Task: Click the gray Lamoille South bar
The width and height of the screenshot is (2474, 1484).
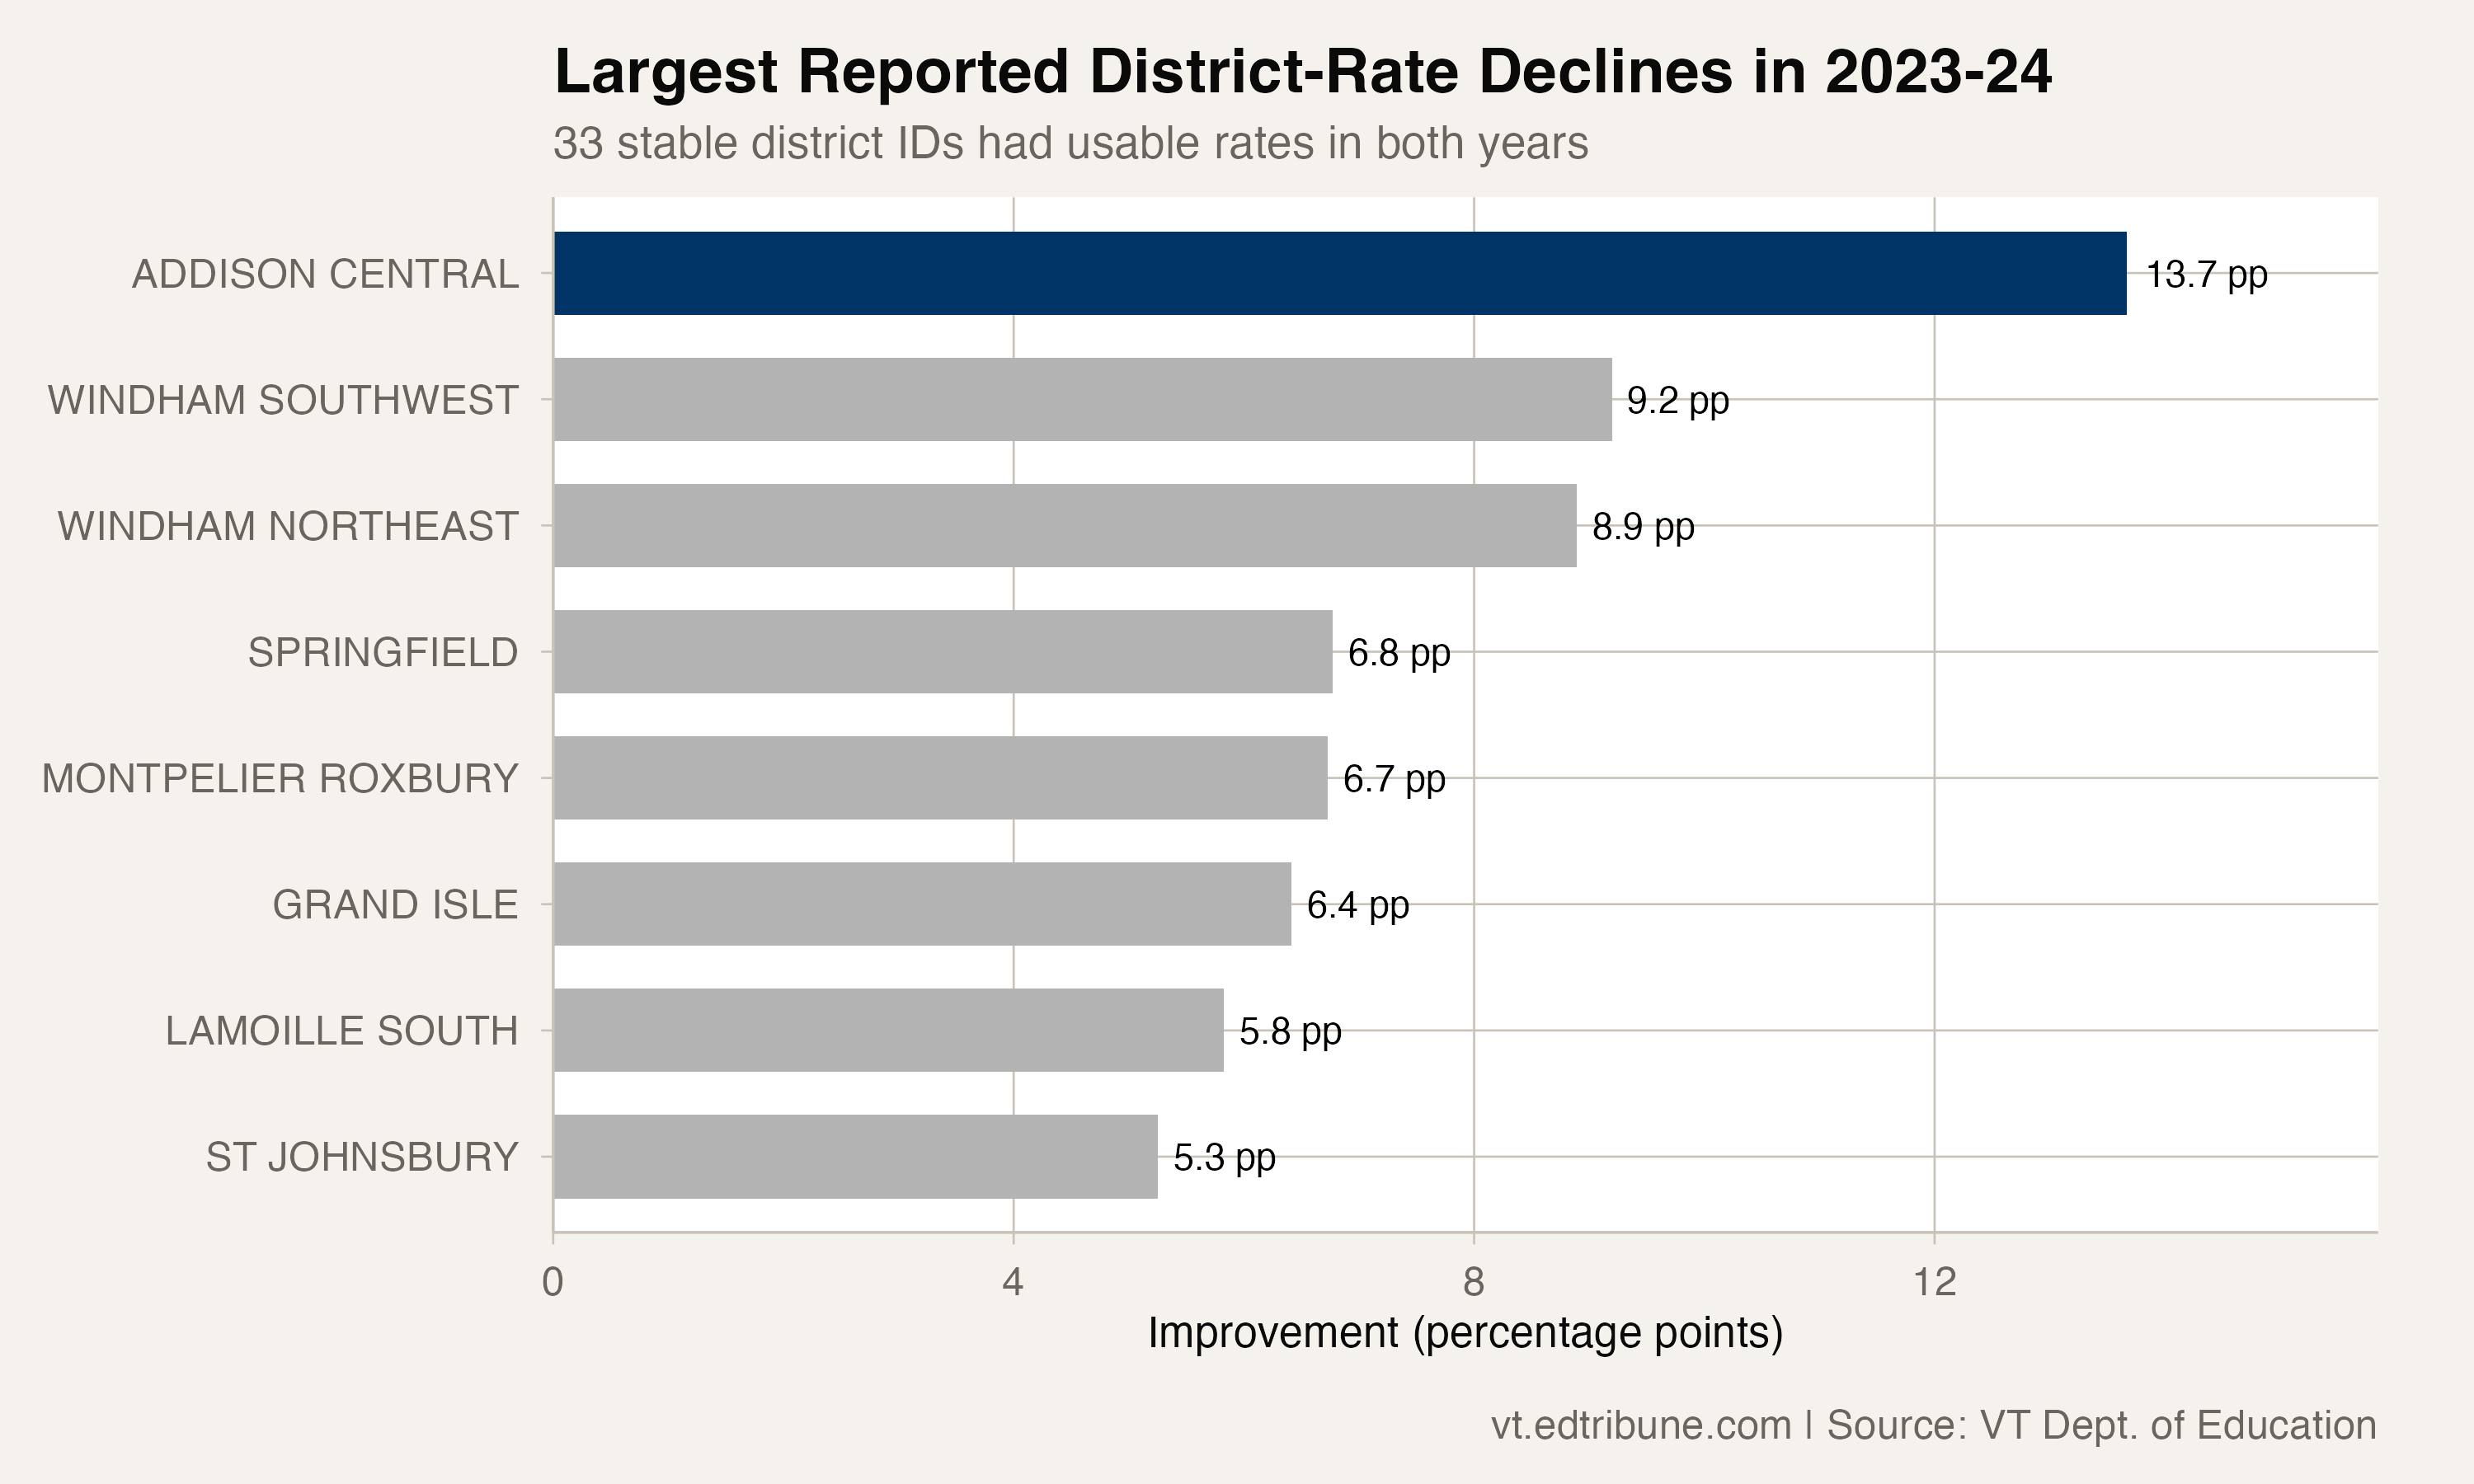Action: coord(889,1030)
